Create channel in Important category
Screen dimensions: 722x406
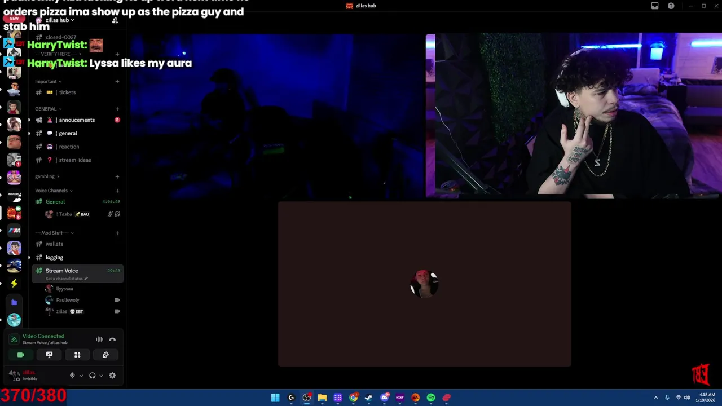[x=117, y=82]
